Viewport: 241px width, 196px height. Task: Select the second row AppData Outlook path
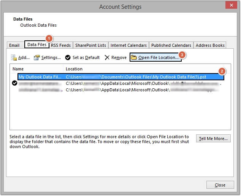tap(143, 83)
